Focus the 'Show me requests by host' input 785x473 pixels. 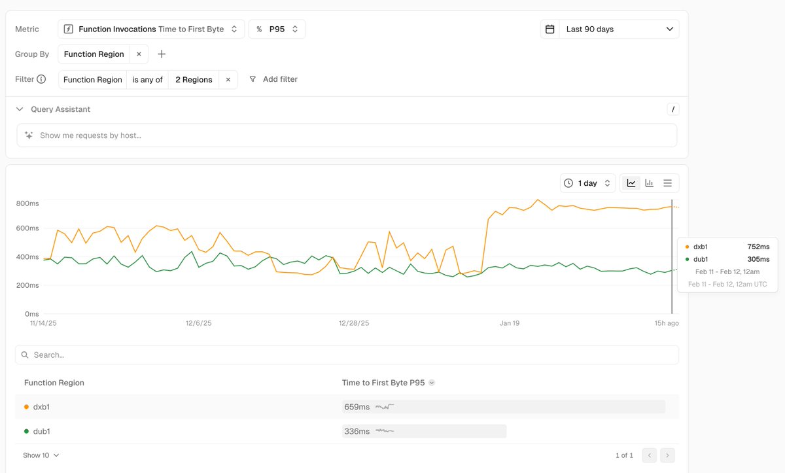tap(347, 135)
